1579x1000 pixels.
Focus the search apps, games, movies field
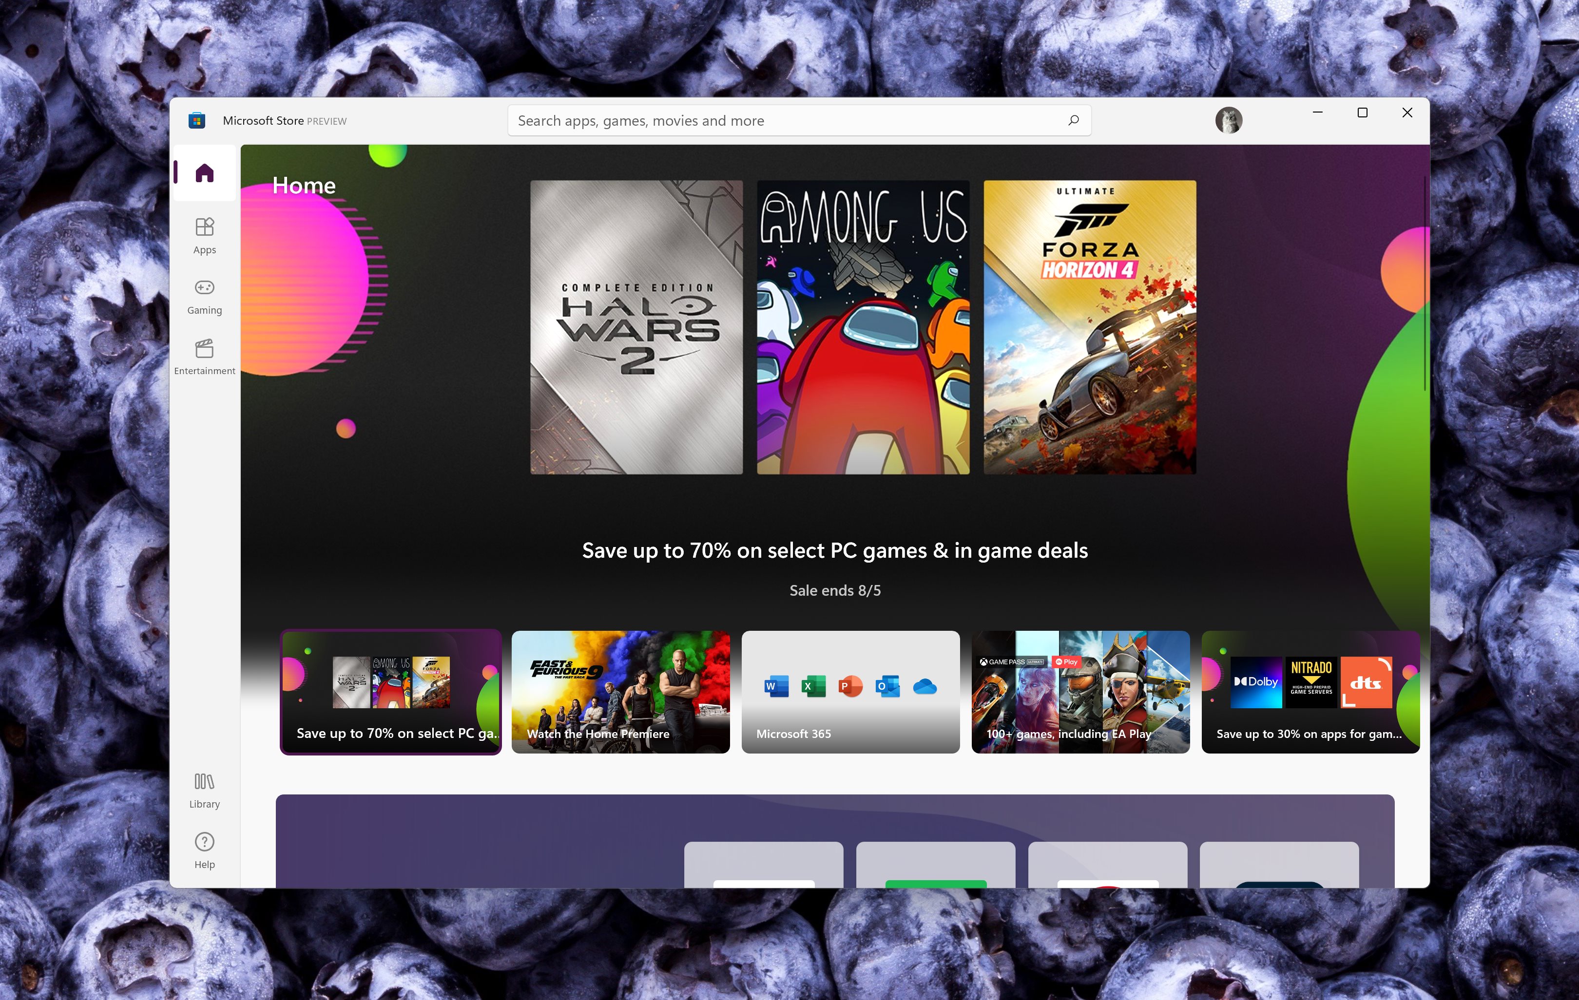point(799,121)
